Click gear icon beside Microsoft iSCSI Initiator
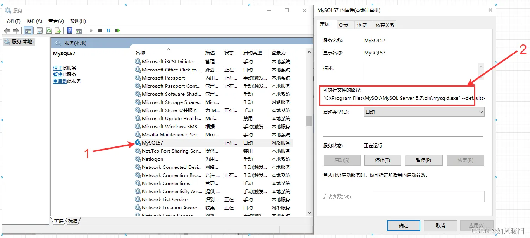Viewport: 530px width, 238px height. click(x=138, y=62)
